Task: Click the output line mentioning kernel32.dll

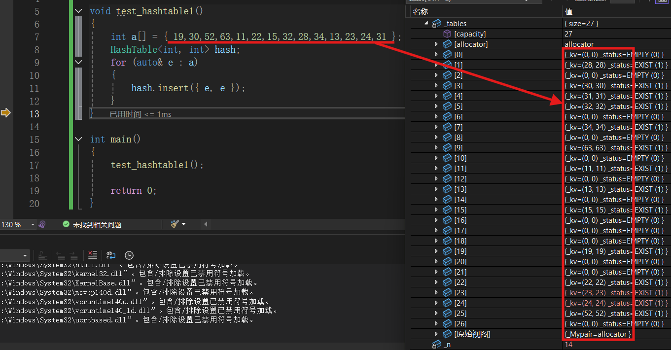Action: pyautogui.click(x=126, y=274)
